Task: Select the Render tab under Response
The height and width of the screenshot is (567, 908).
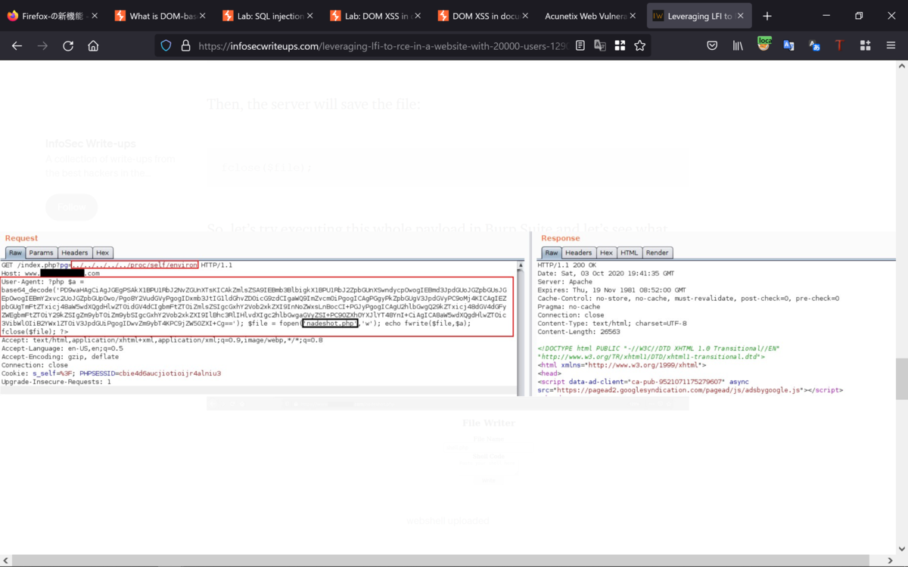Action: click(657, 253)
